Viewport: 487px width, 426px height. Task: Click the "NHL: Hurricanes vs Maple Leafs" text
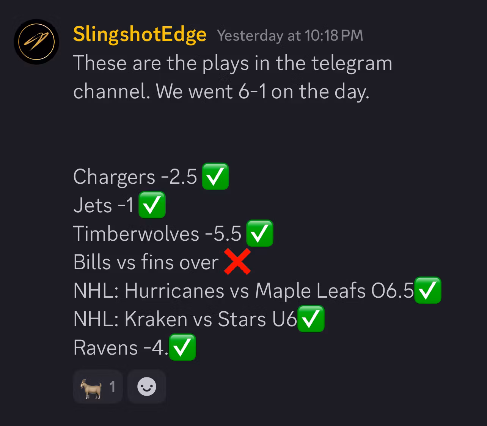(x=220, y=291)
